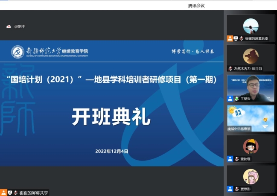Viewport: 277px width, 196px height.
Task: Click the 开班典礼 title on shared slide
Action: click(111, 116)
